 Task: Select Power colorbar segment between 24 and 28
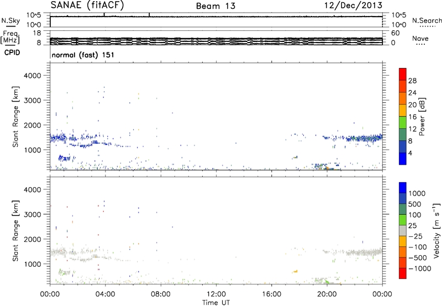pyautogui.click(x=403, y=86)
